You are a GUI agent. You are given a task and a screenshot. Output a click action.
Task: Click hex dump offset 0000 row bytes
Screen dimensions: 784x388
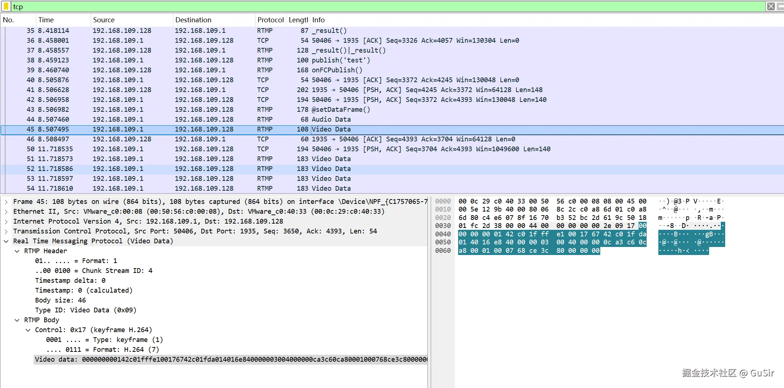click(552, 201)
